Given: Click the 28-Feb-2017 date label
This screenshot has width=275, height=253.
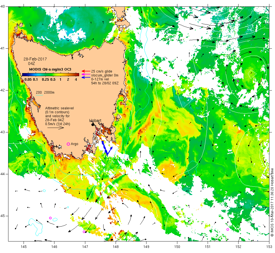Looking at the screenshot, I should click(35, 59).
